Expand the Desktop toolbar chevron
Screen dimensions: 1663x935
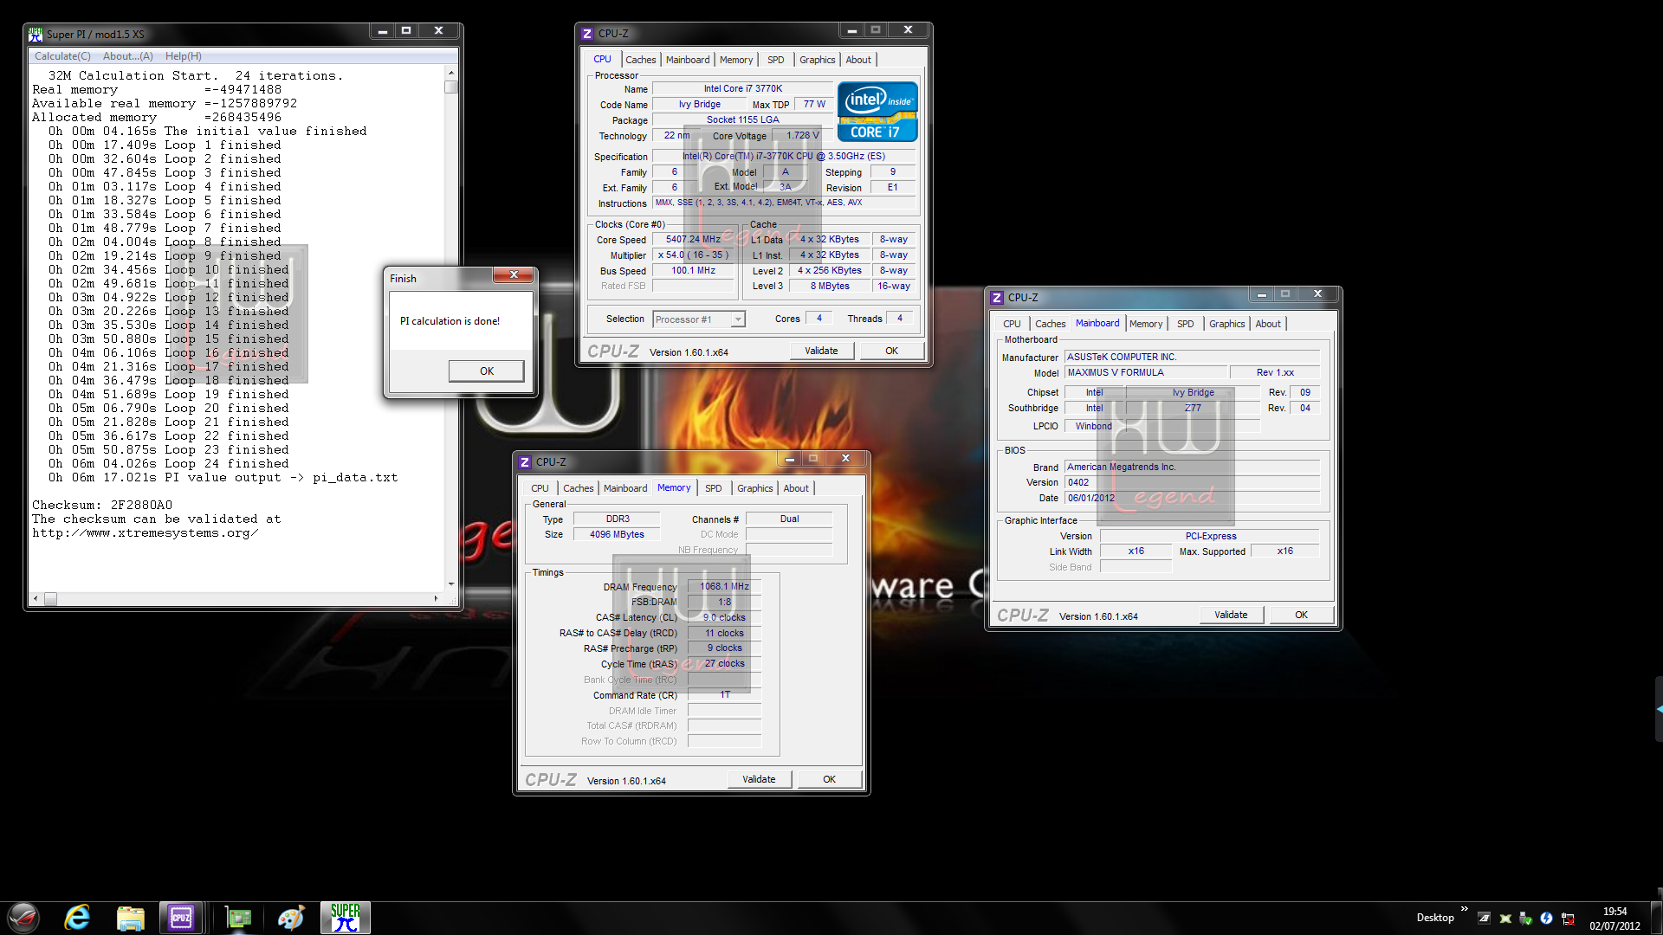(1464, 909)
